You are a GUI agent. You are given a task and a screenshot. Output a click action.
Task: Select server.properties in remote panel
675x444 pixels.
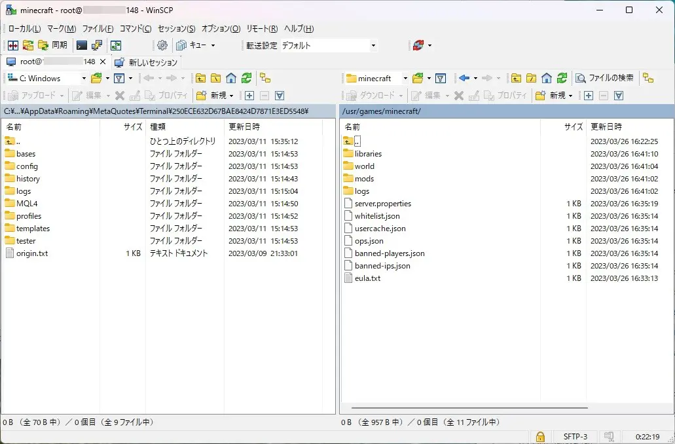pyautogui.click(x=382, y=204)
